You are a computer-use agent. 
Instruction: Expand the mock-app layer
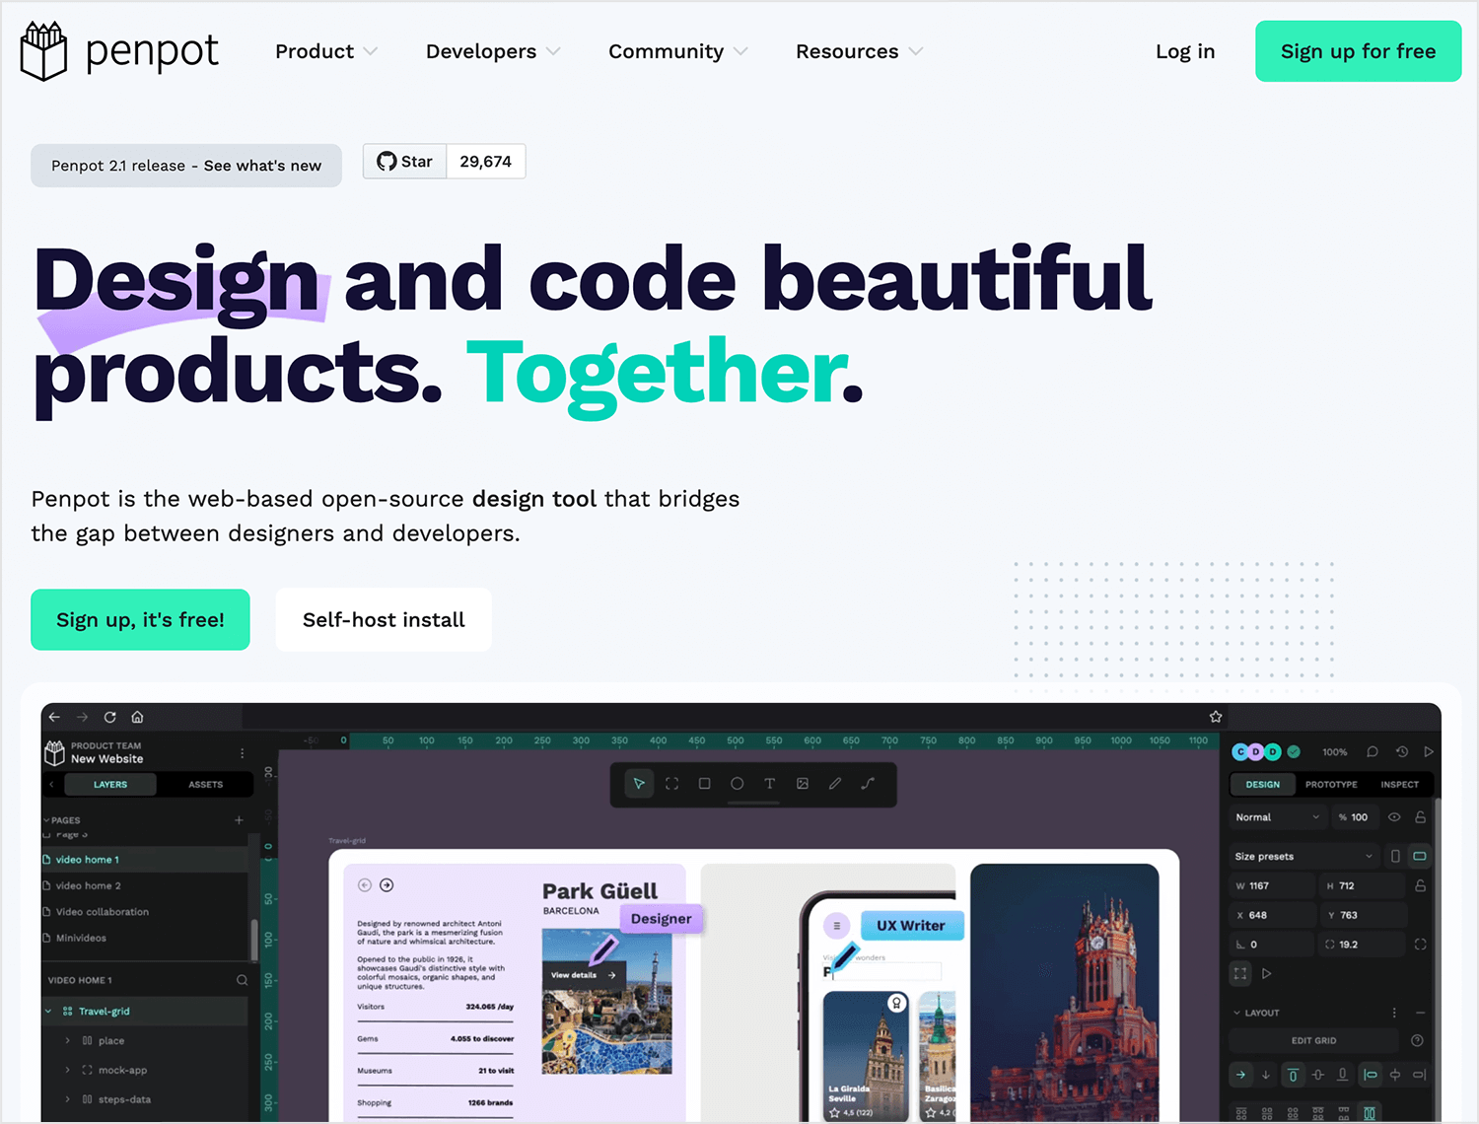tap(67, 1070)
